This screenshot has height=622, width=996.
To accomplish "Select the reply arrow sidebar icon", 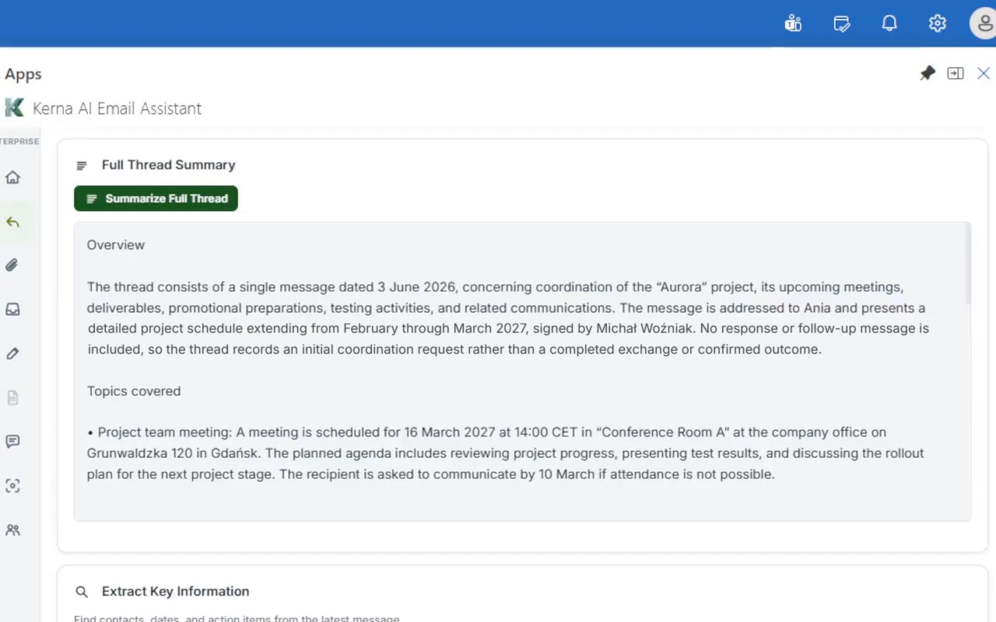I will click(12, 222).
